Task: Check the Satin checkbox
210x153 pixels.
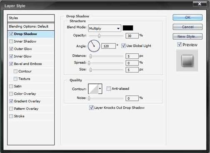Action: coord(11,86)
